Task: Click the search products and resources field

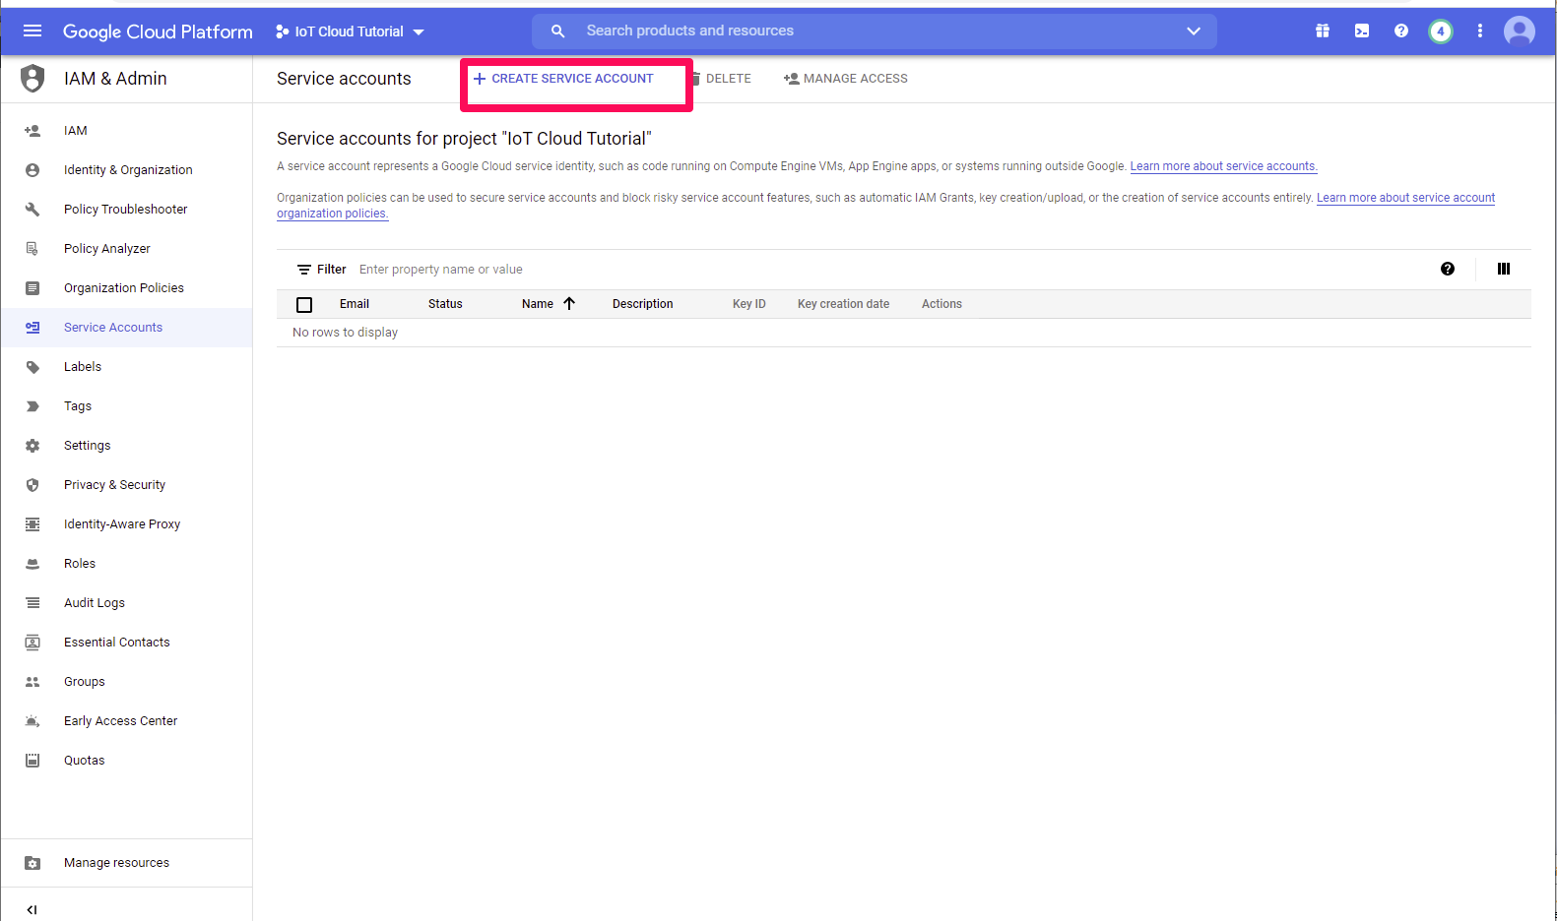Action: (x=875, y=31)
